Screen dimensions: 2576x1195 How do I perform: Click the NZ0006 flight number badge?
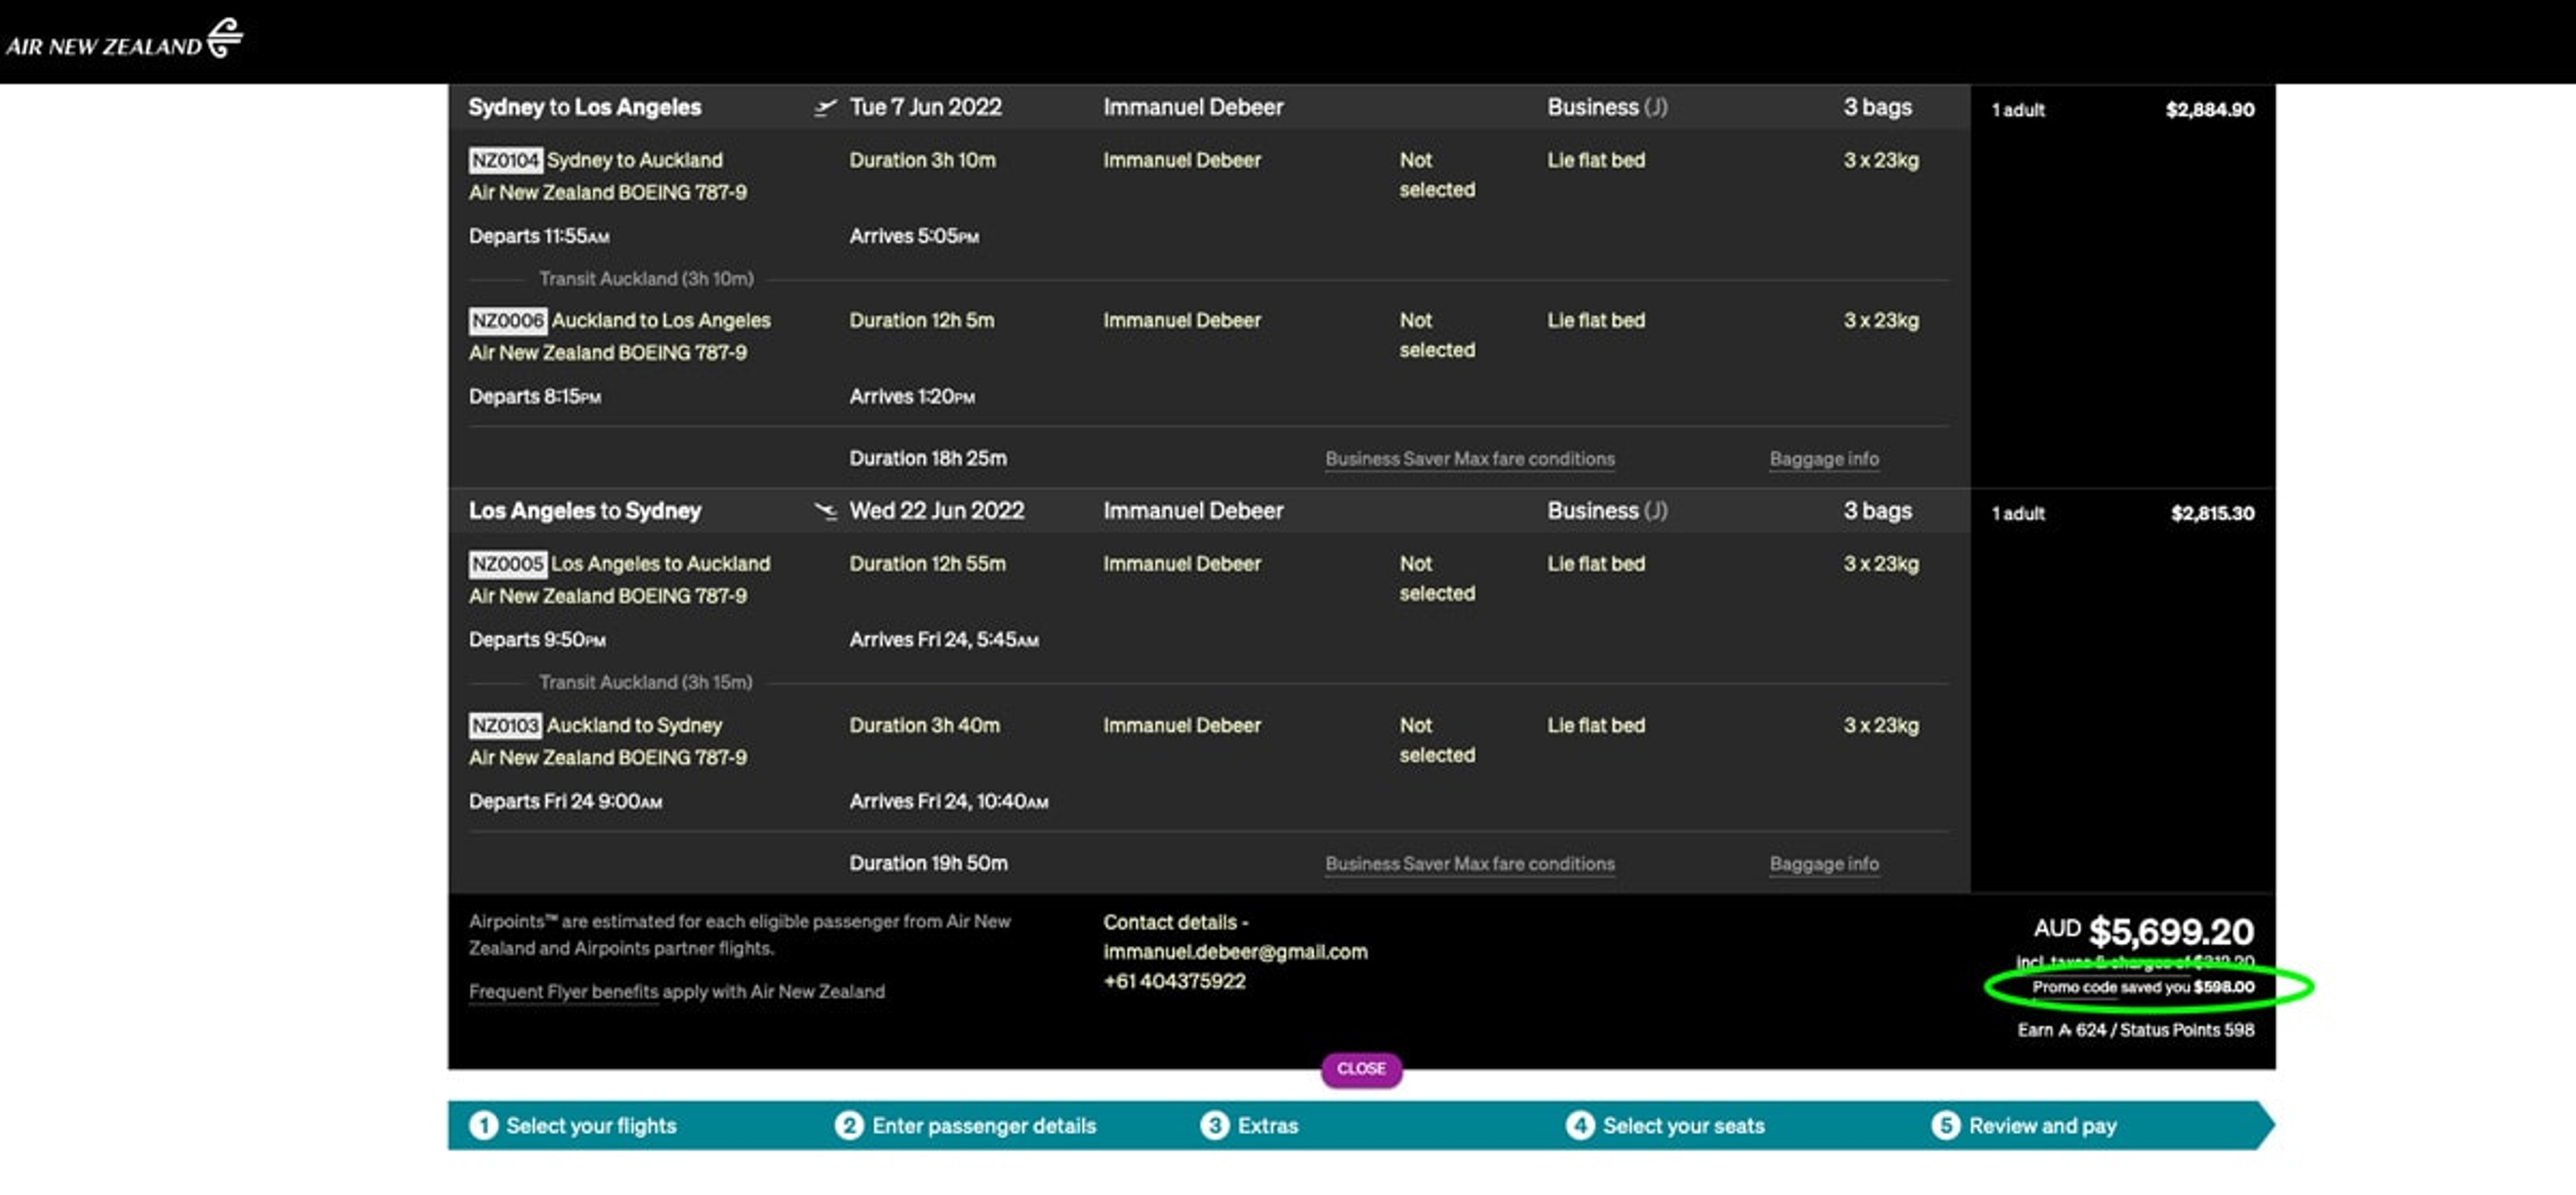[507, 321]
